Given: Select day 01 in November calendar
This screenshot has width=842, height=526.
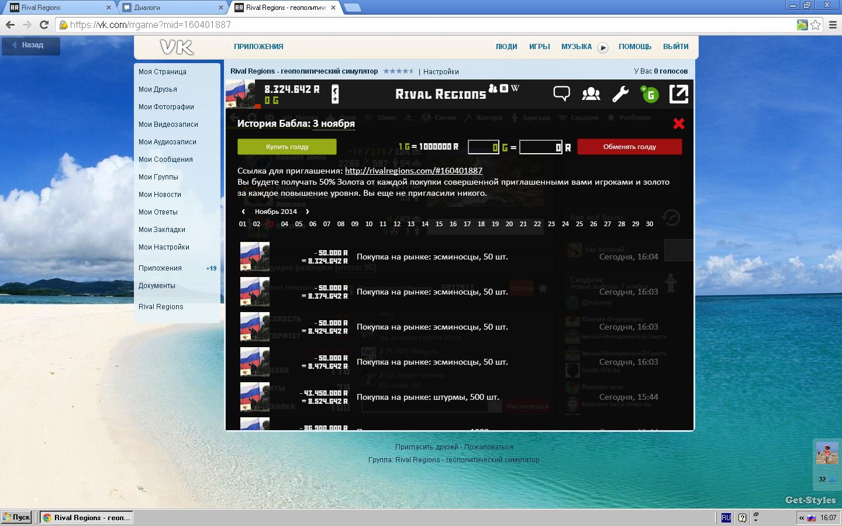Looking at the screenshot, I should [x=243, y=224].
